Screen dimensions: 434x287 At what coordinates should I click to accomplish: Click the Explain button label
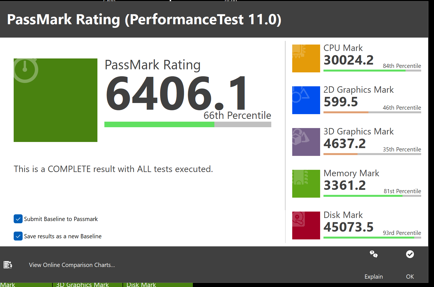(x=374, y=277)
